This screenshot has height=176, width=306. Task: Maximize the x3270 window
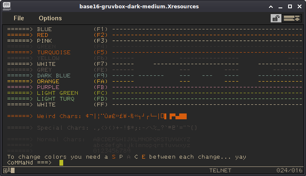click(x=290, y=7)
